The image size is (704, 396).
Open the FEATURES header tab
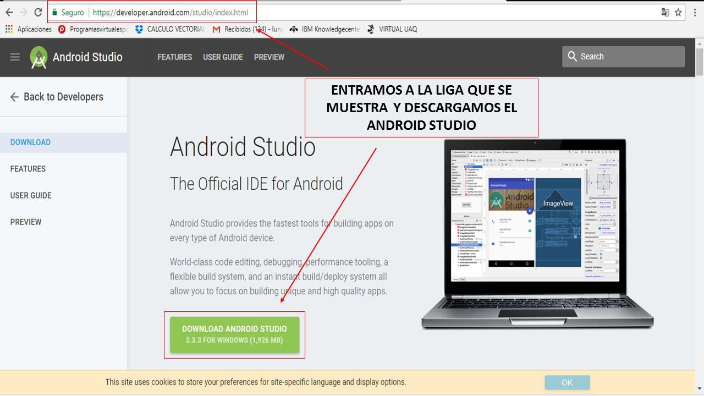pos(175,57)
